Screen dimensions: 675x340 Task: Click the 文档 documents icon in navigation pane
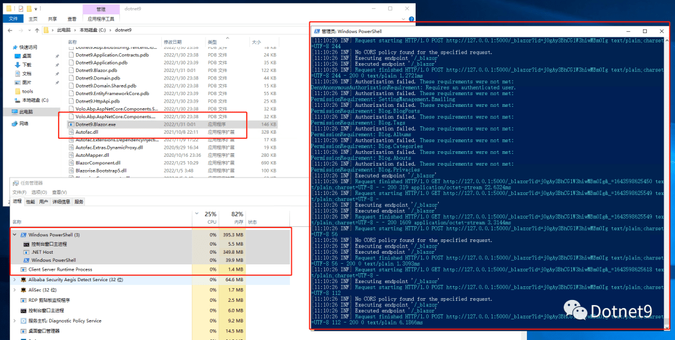[x=17, y=74]
